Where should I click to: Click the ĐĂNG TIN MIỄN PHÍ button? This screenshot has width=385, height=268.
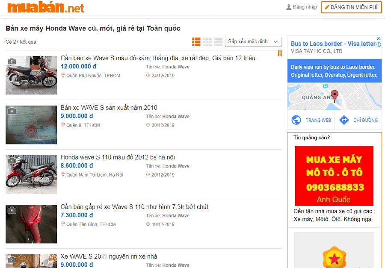[351, 7]
